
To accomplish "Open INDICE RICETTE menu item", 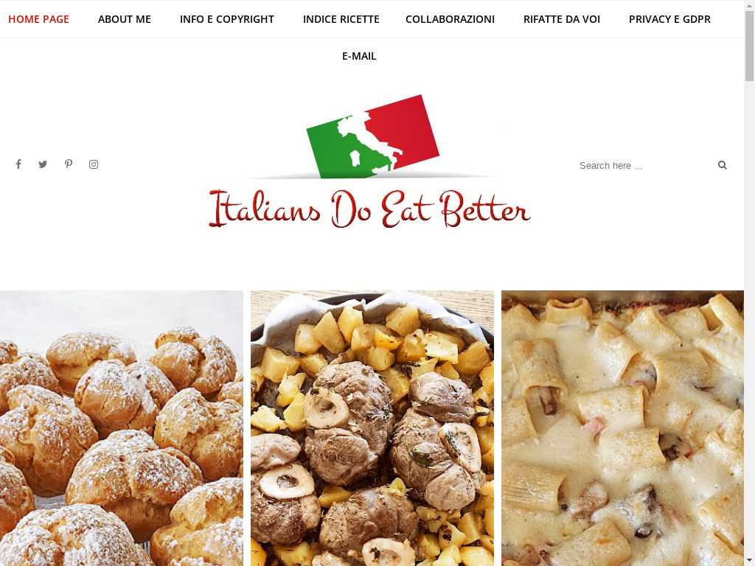I will click(x=341, y=19).
